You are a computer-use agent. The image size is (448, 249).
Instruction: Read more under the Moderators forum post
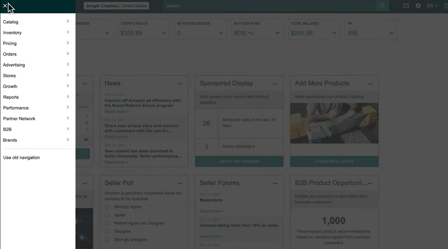click(x=212, y=211)
